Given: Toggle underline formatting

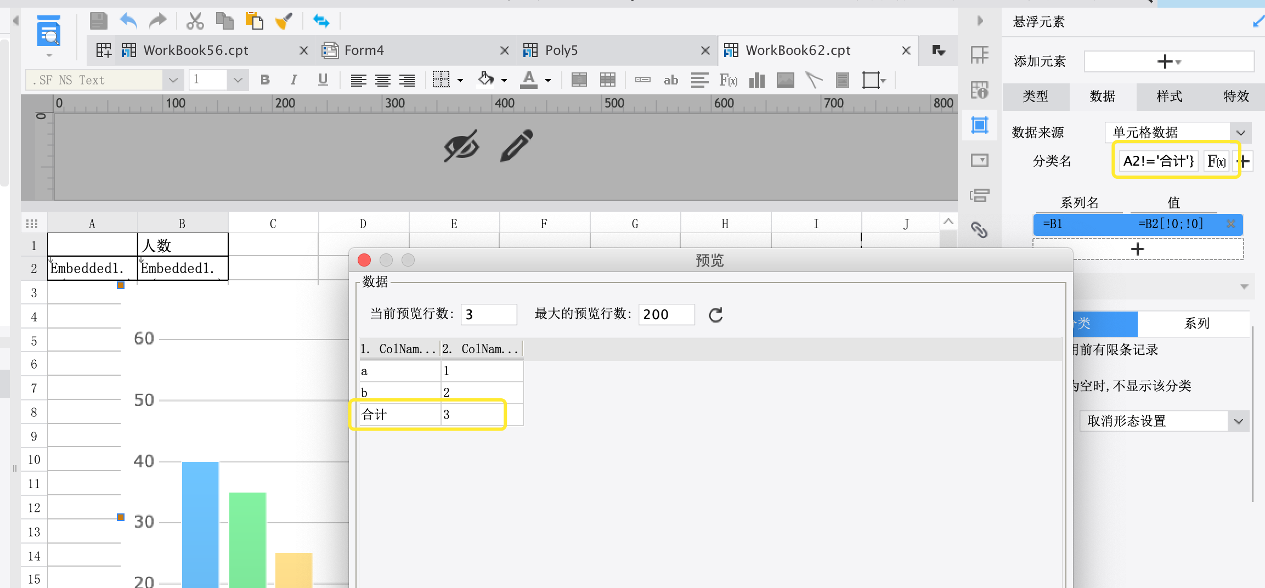Looking at the screenshot, I should click(x=323, y=80).
